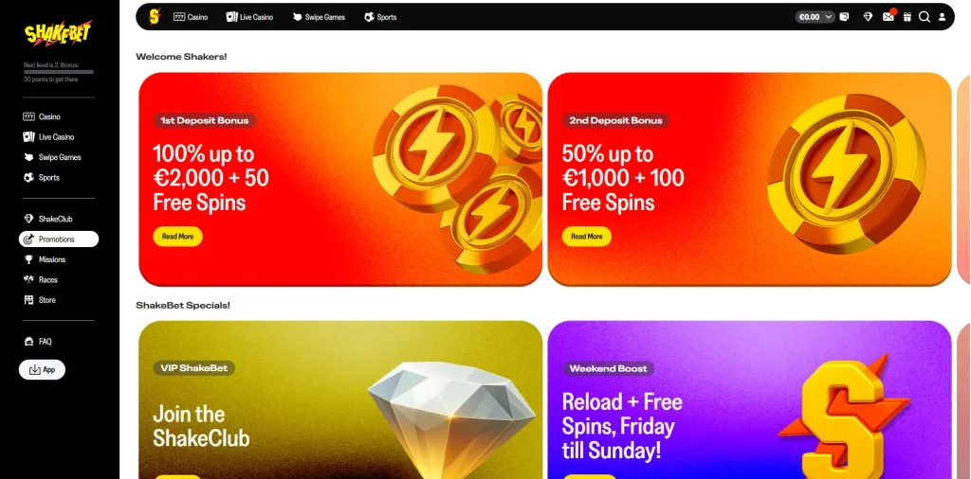This screenshot has width=971, height=479.
Task: Expand the €0.00 balance dropdown
Action: [x=815, y=17]
